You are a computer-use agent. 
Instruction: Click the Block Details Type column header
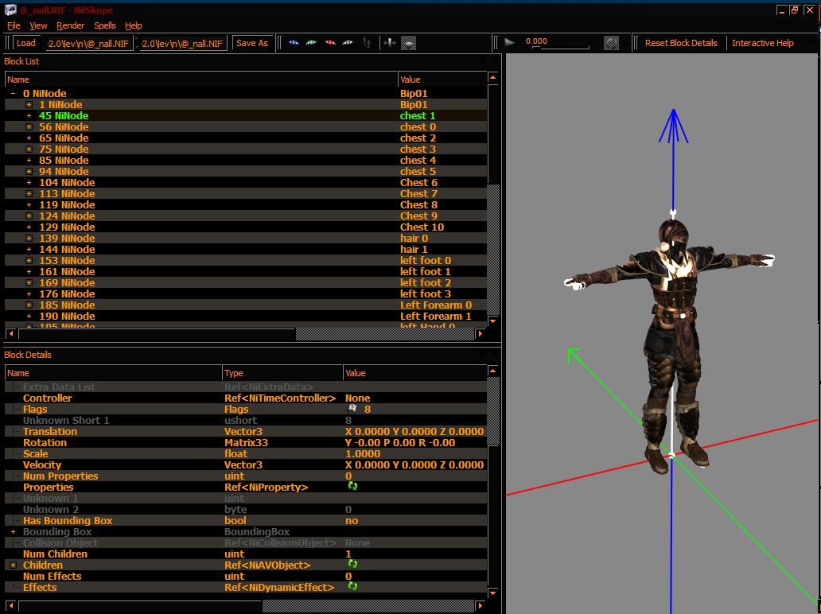click(x=282, y=373)
